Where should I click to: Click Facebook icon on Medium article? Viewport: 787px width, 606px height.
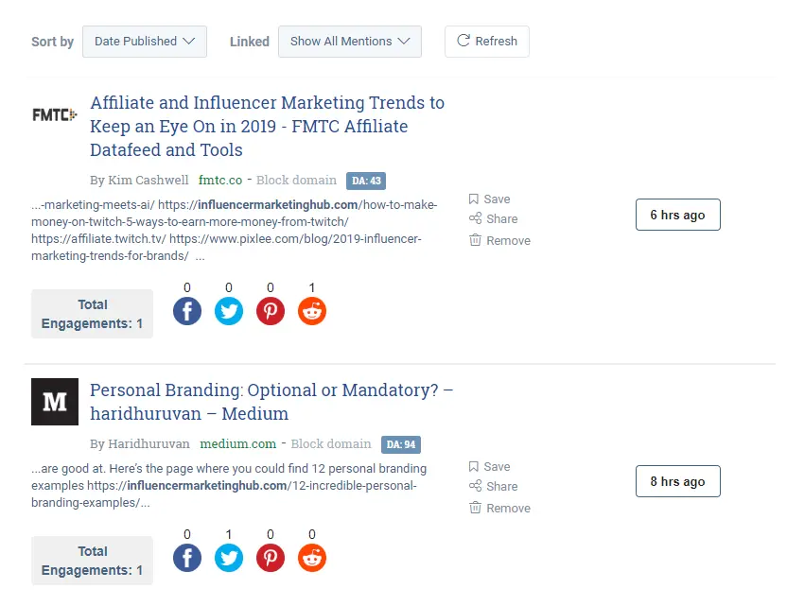(187, 558)
